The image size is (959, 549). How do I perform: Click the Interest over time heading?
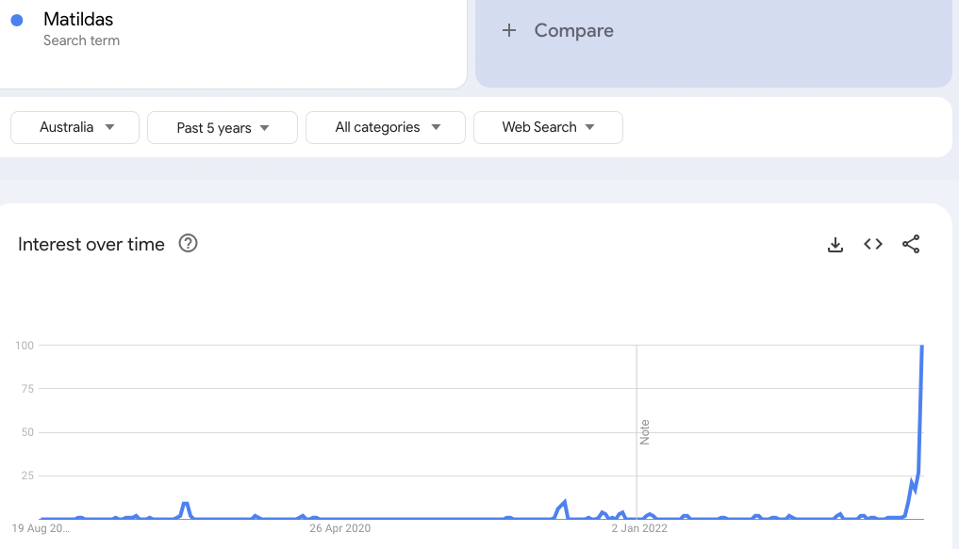click(91, 244)
